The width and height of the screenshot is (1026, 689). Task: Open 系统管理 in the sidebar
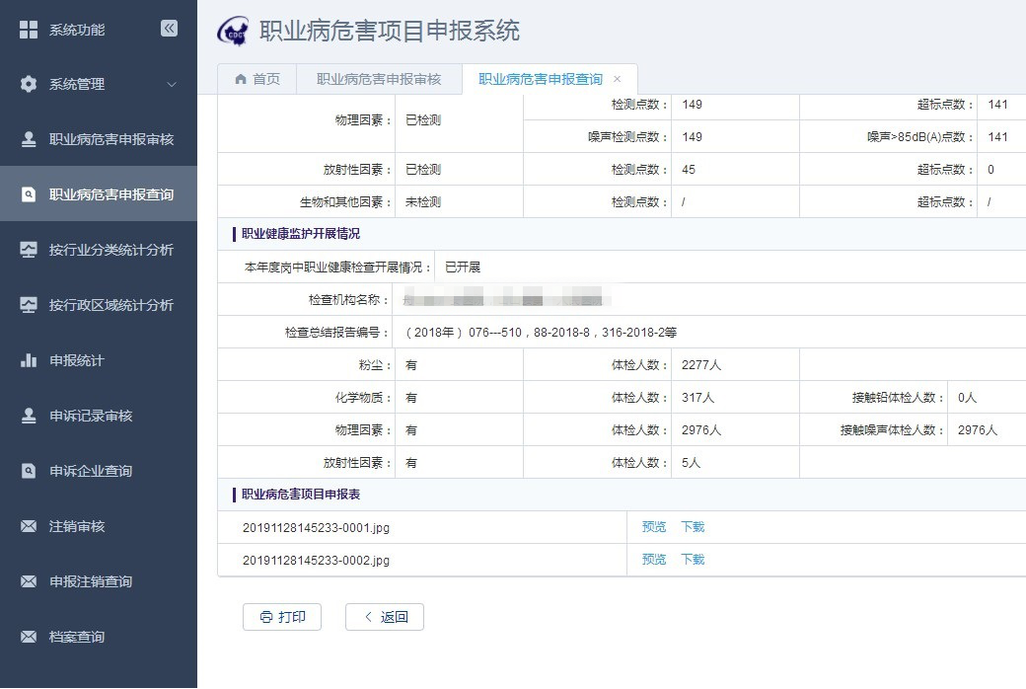click(98, 84)
